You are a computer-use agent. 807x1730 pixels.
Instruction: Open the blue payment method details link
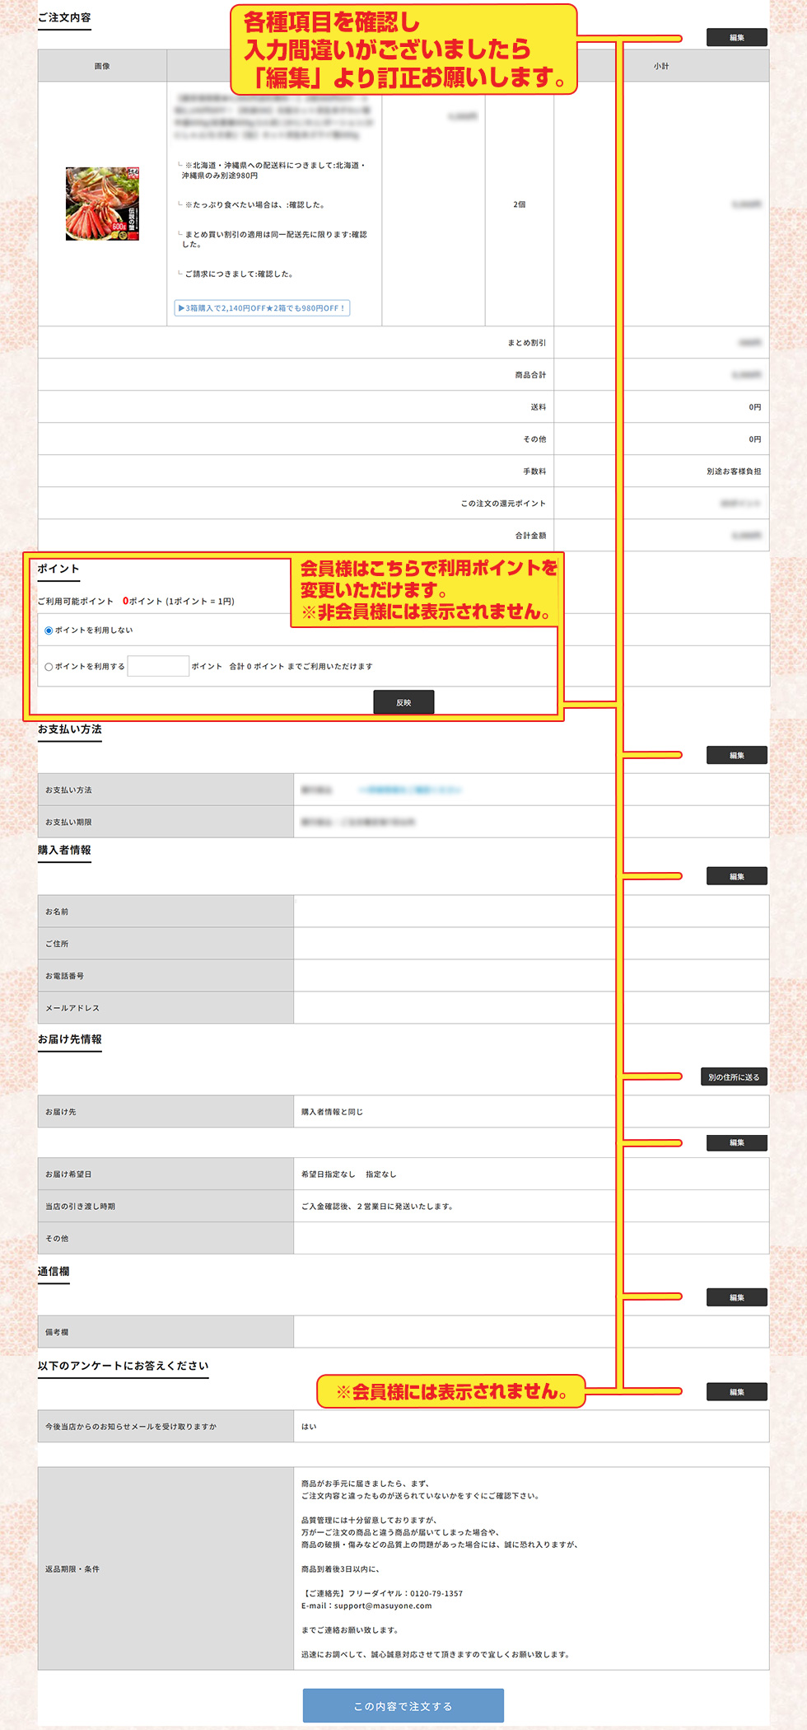coord(410,790)
